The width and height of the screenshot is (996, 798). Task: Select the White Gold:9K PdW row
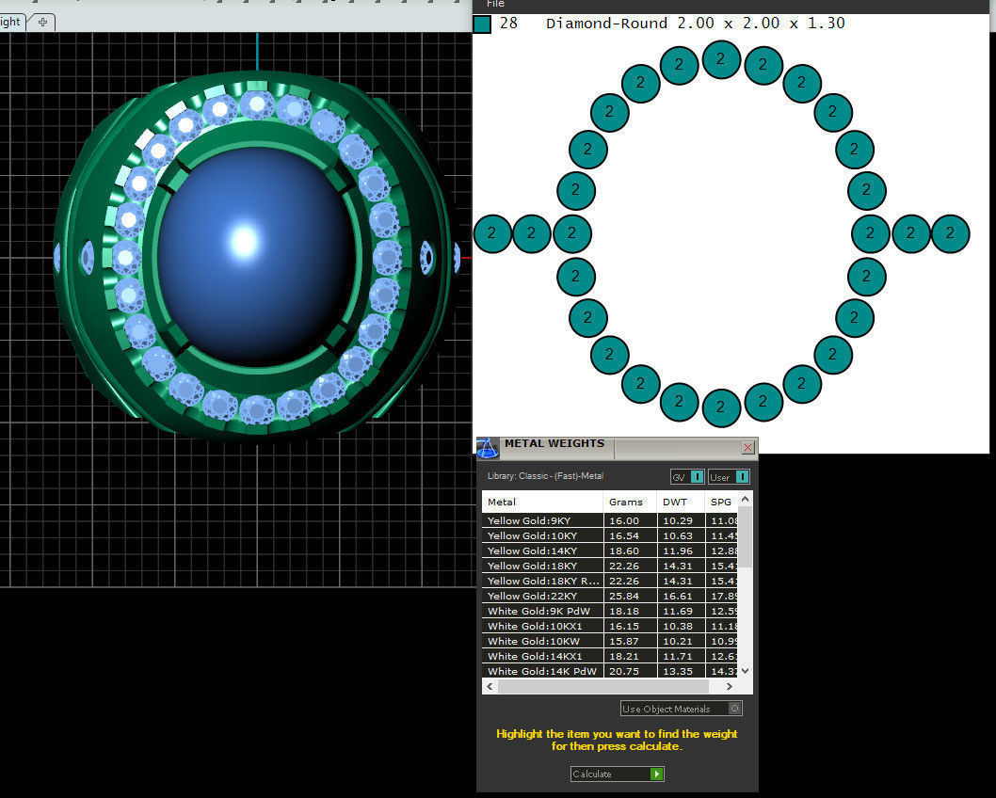coord(610,612)
